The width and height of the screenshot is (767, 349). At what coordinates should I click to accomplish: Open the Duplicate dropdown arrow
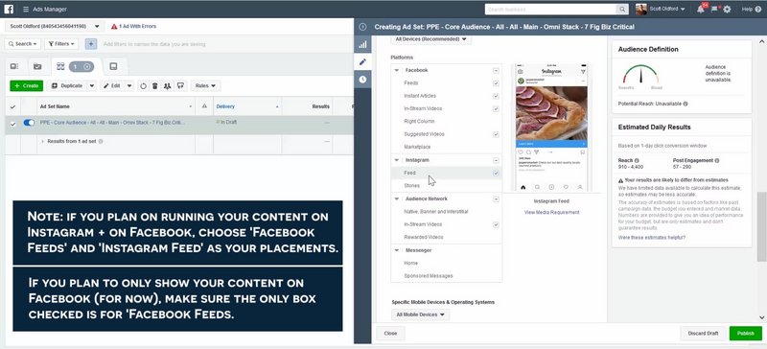click(92, 85)
